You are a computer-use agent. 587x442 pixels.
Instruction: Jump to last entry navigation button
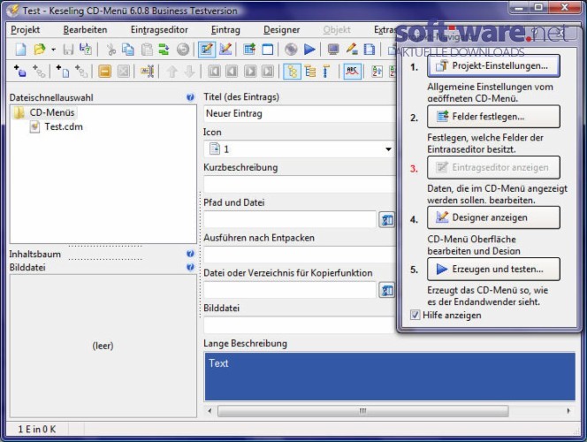tap(268, 71)
